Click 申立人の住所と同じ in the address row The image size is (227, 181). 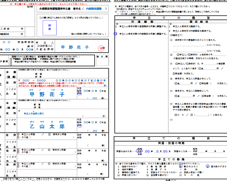point(34,114)
